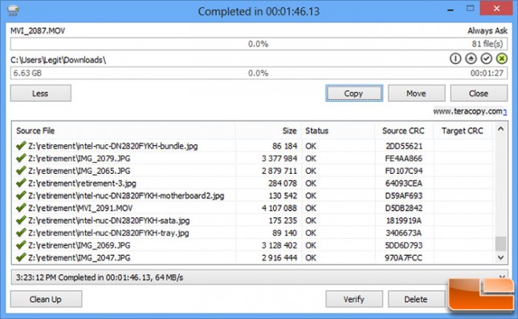Click the 3:23:12 PM Completed log entry

[x=100, y=277]
